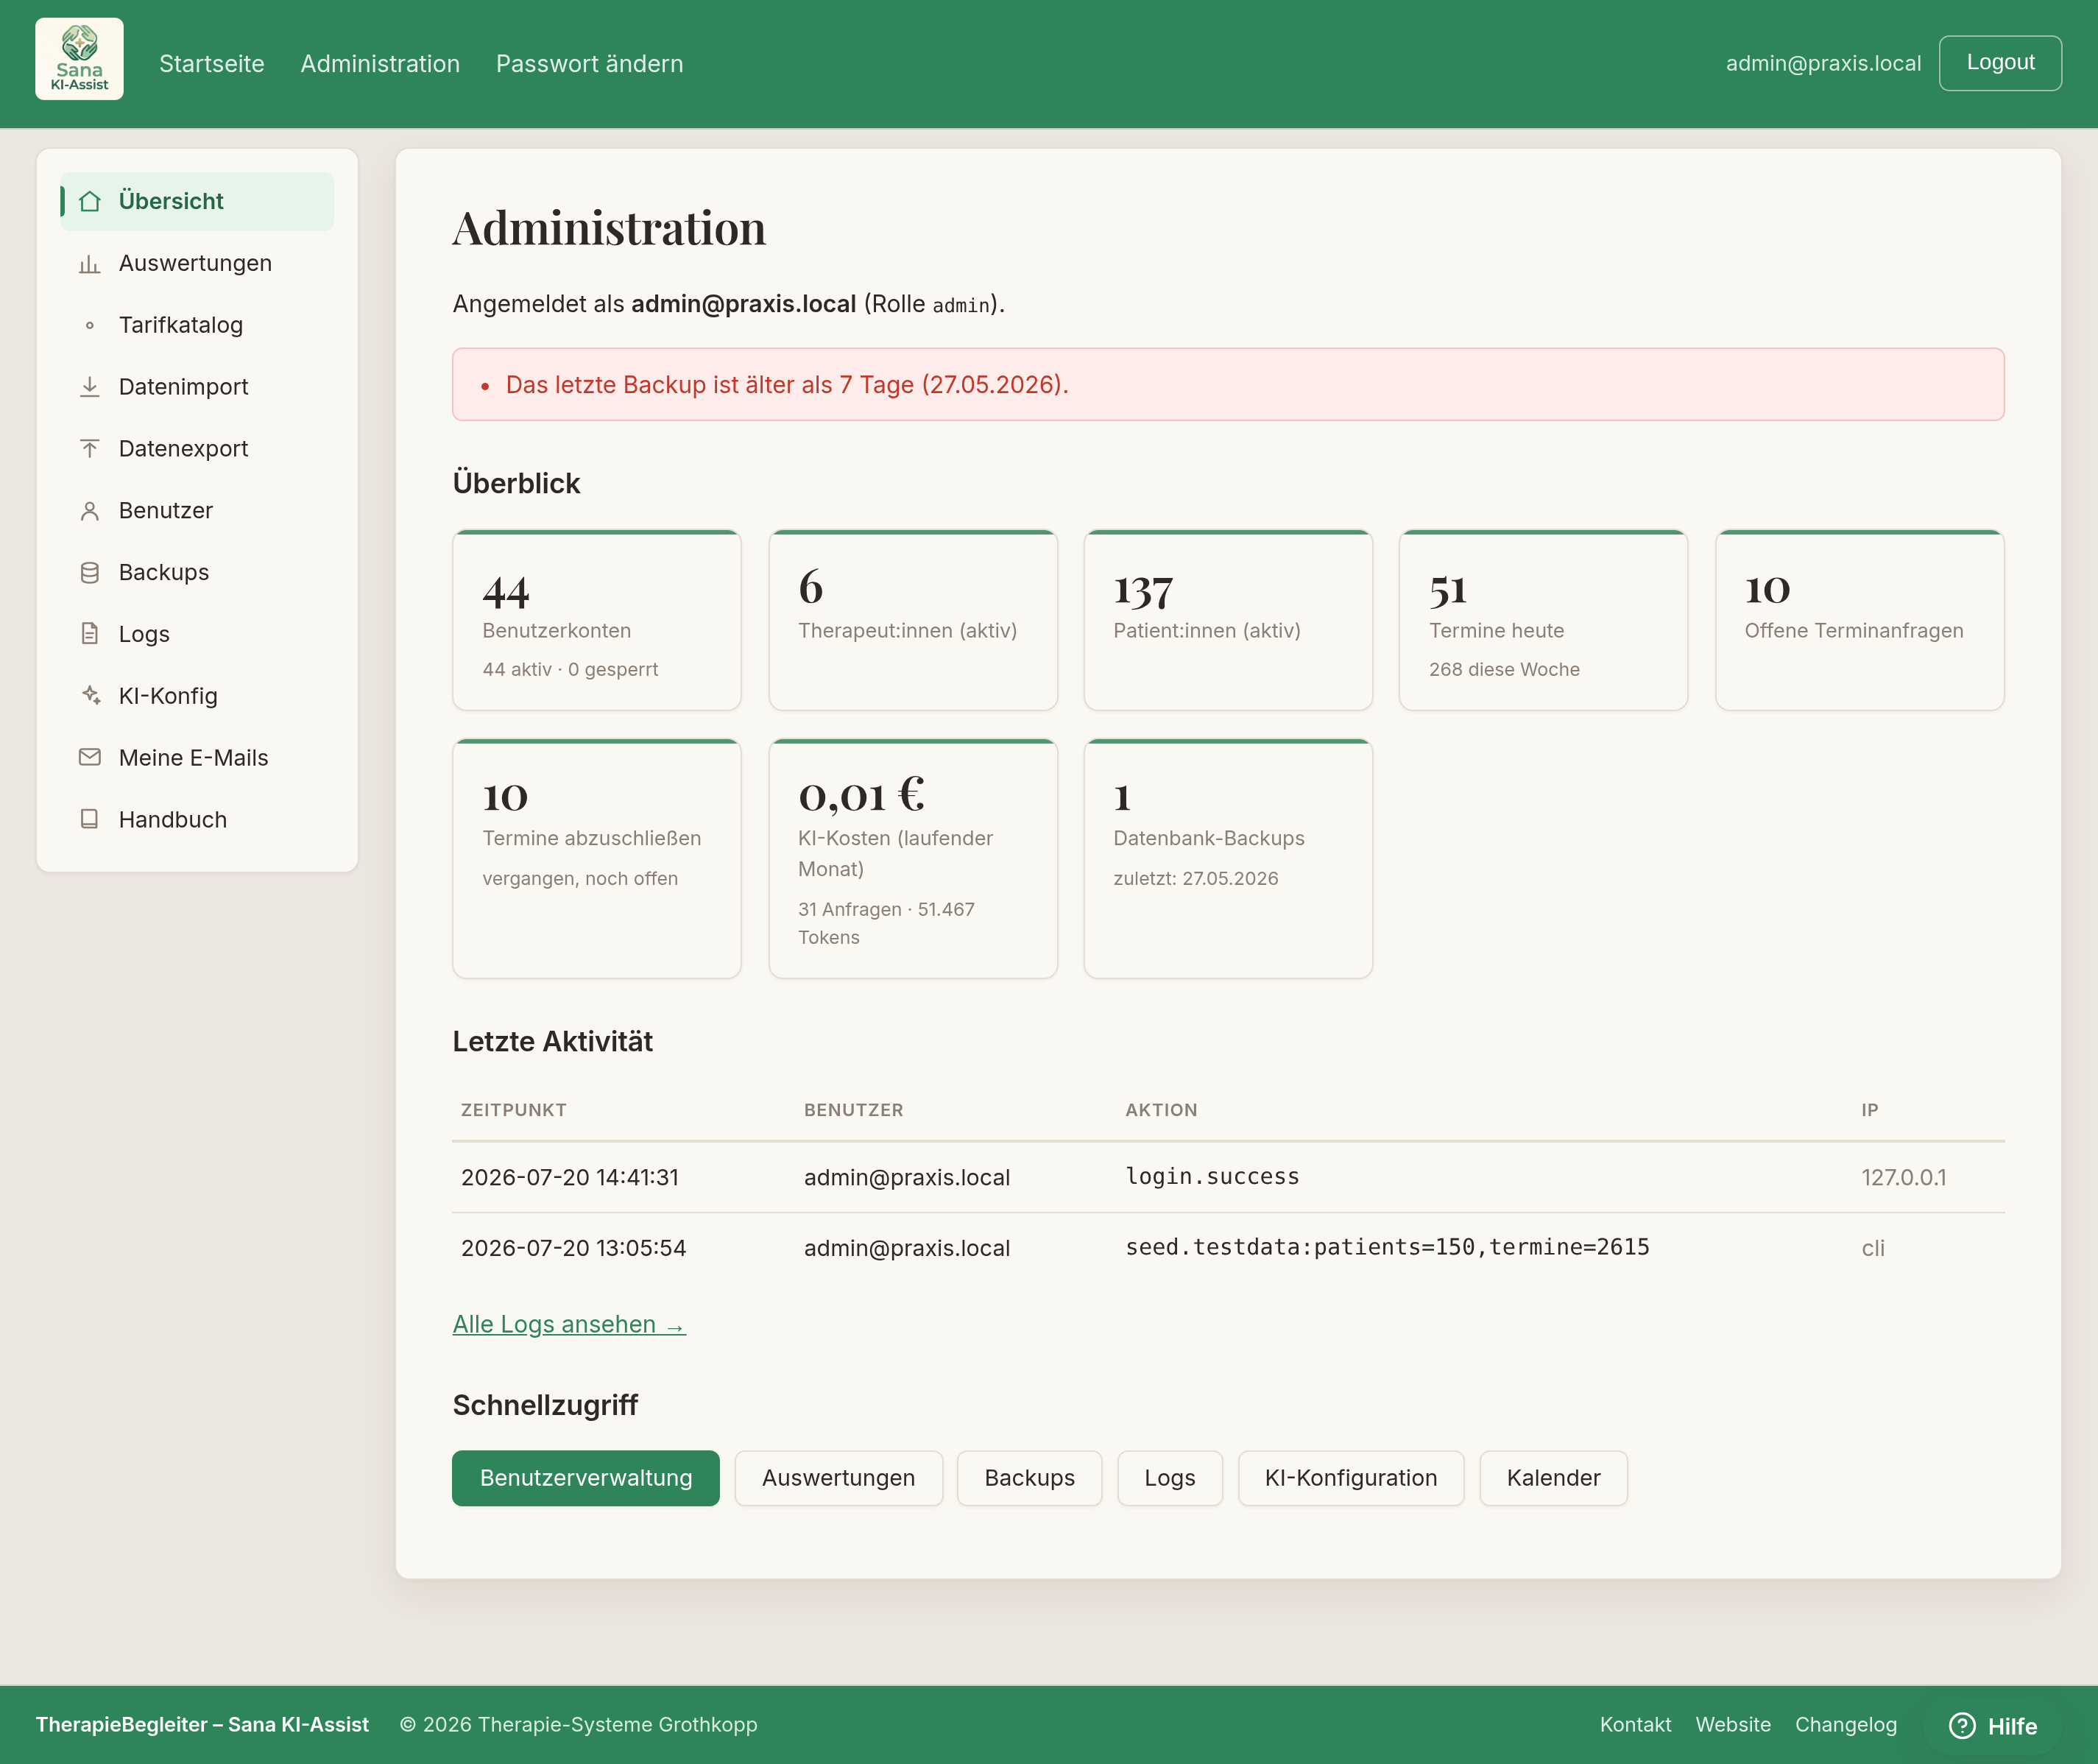The height and width of the screenshot is (1764, 2098).
Task: Click the TherapieBegleiter – Sana KI-Assist footer title
Action: click(202, 1725)
